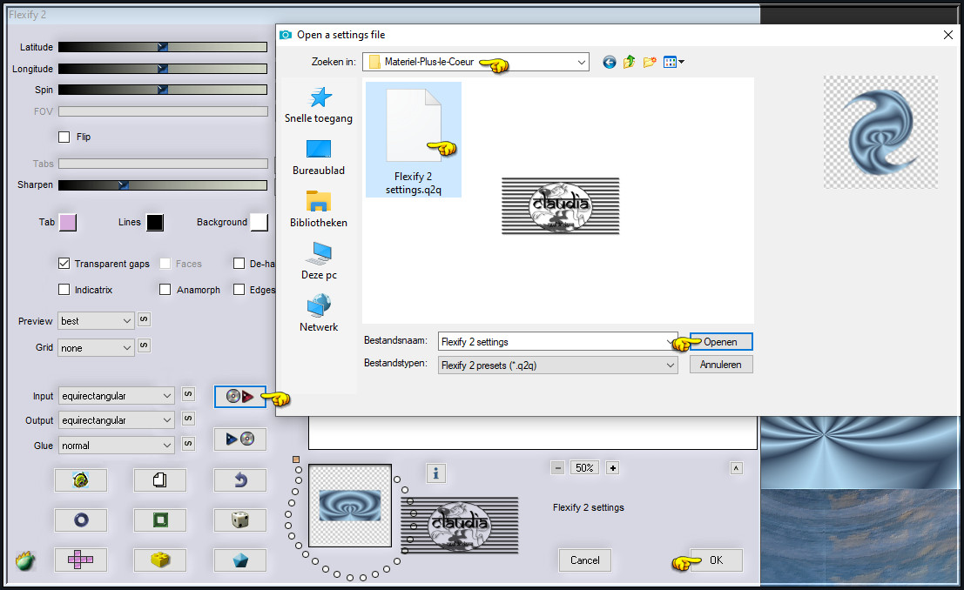Go to Netwerk in sidebar

(x=319, y=313)
